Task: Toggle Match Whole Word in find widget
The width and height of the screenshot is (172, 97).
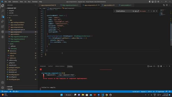Action: [x=136, y=11]
